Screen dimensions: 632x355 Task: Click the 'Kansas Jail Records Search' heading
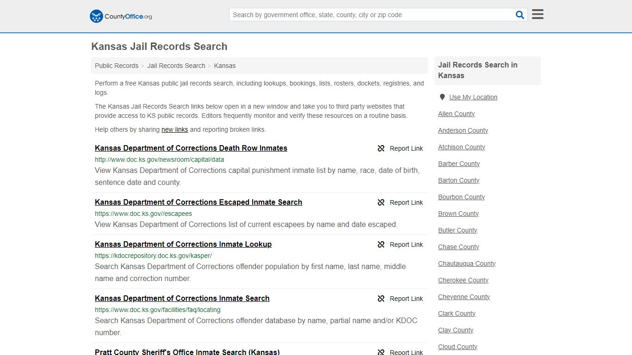pos(159,47)
